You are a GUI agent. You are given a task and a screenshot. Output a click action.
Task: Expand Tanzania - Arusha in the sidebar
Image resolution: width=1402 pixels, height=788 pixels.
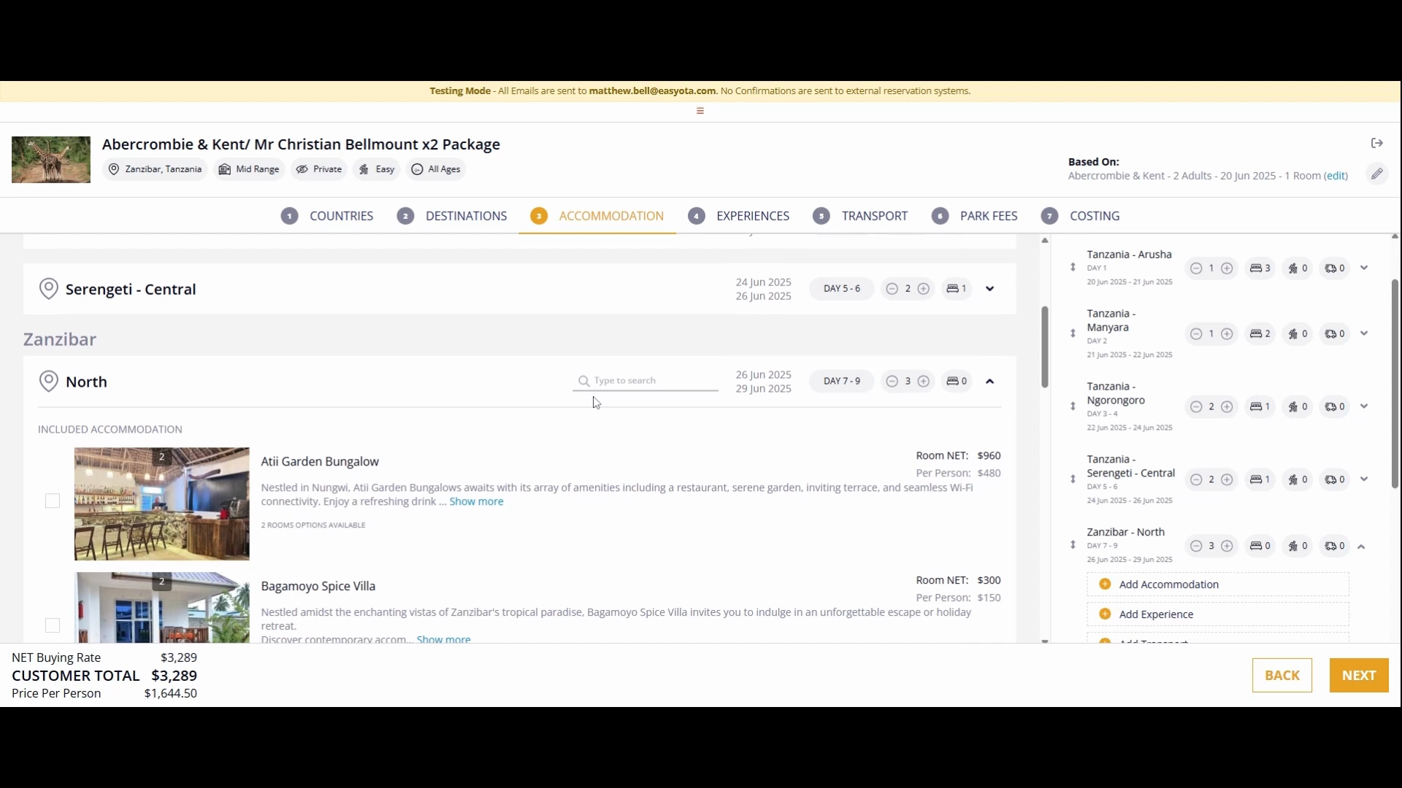[1364, 269]
